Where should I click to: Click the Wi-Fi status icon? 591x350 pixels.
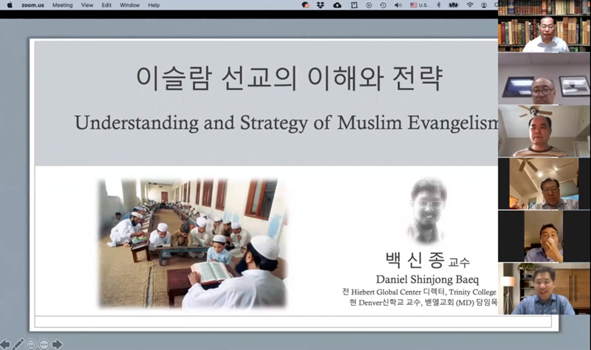coord(470,4)
